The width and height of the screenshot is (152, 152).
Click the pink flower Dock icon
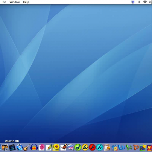(41, 147)
